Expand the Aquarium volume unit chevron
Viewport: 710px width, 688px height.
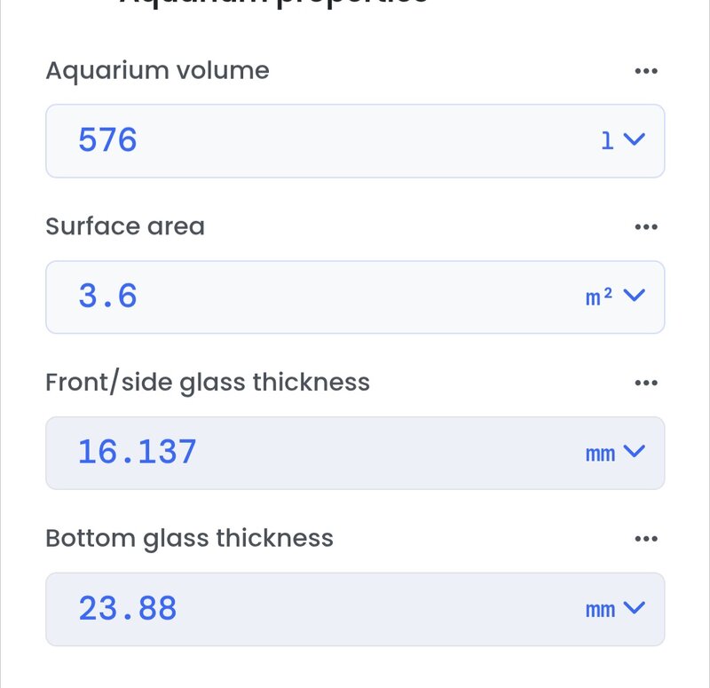point(634,139)
